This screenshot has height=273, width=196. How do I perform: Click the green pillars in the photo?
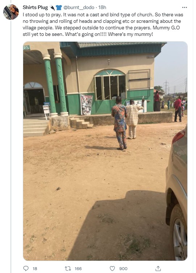(x=56, y=84)
